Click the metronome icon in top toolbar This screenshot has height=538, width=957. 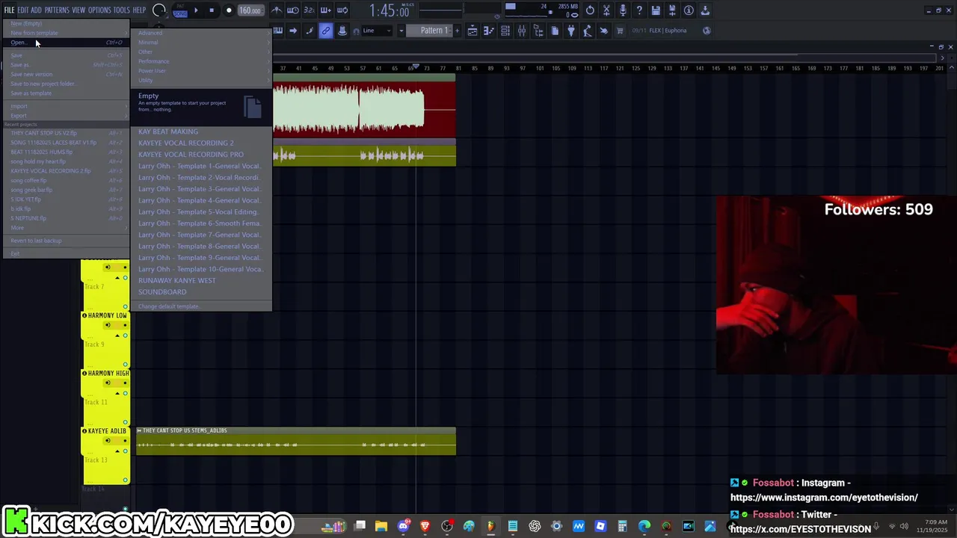point(277,10)
